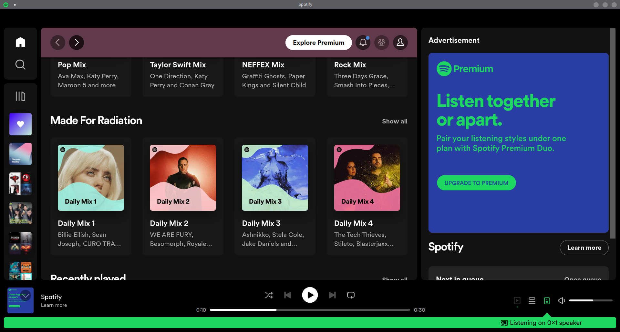Open Friend Activity icon
Viewport: 620px width, 332px height.
pyautogui.click(x=382, y=43)
